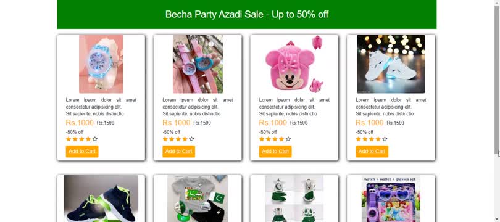Screen dimensions: 500x222
Task: Click the fourth star on white sneakers card
Action: pos(378,139)
